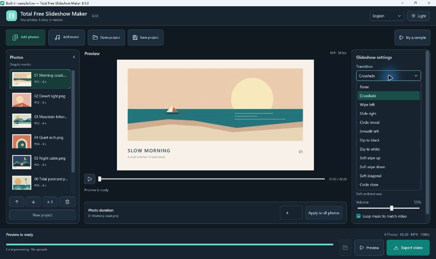Image resolution: width=436 pixels, height=259 pixels.
Task: Pick Soft diagonal transition
Action: 389,176
